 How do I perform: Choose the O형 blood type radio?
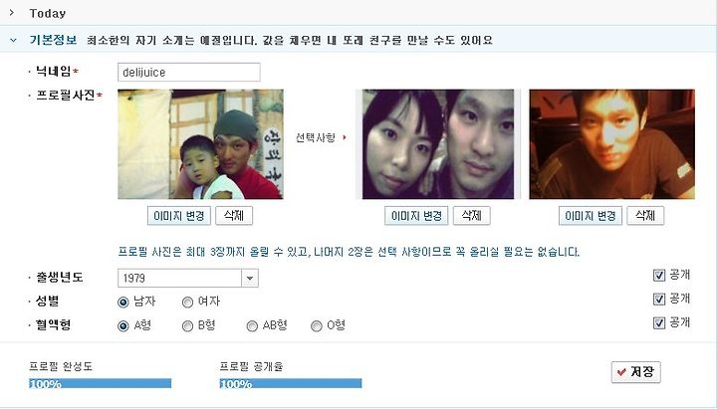coord(317,325)
